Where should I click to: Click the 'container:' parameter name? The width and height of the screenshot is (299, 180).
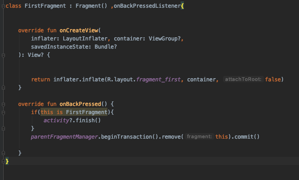[130, 39]
